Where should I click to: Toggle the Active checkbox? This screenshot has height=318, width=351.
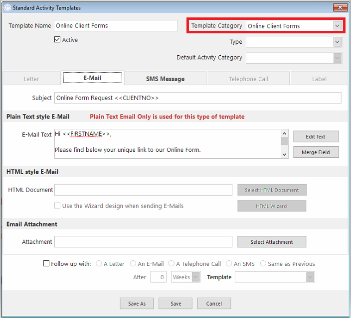click(57, 39)
